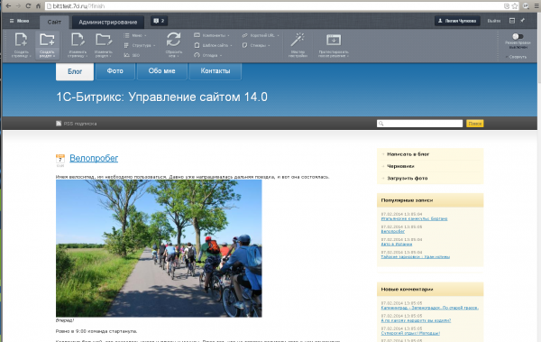Open the Стикеры dropdown
The height and width of the screenshot is (342, 541).
pos(256,45)
